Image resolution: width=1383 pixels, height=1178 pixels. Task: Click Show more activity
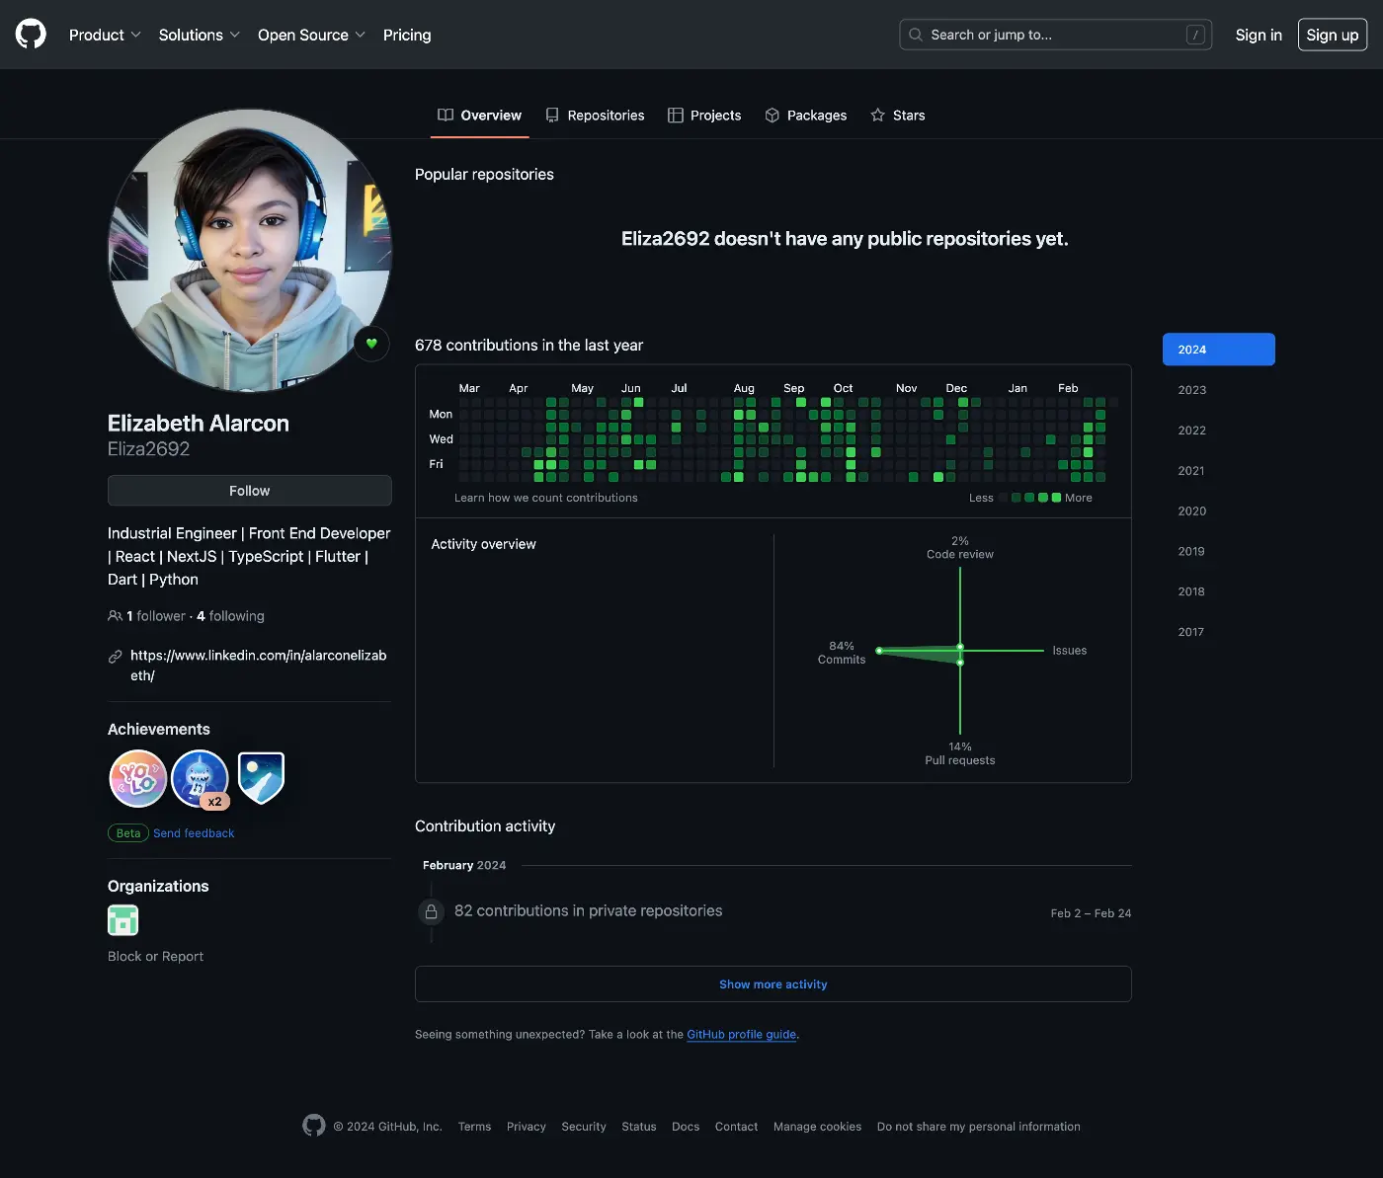point(773,984)
